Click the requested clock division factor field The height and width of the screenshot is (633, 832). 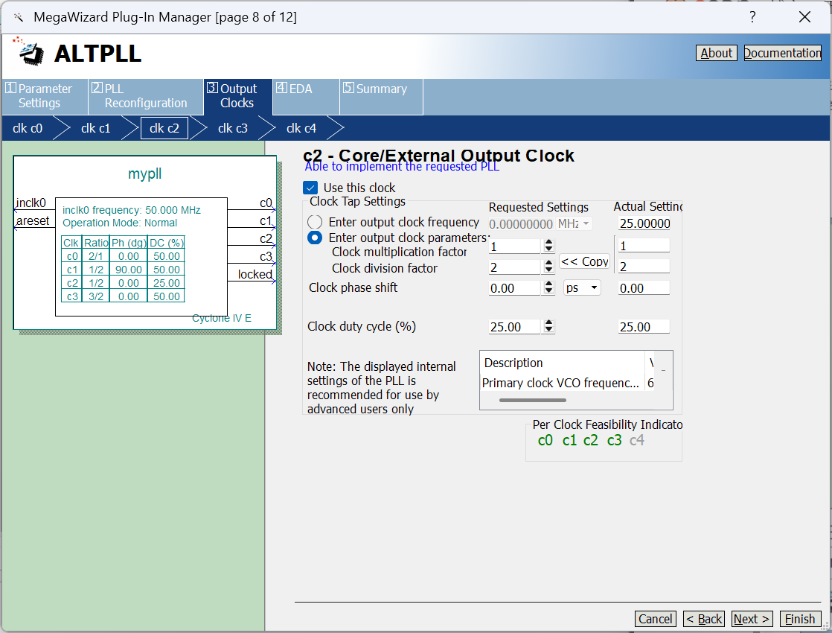[515, 267]
